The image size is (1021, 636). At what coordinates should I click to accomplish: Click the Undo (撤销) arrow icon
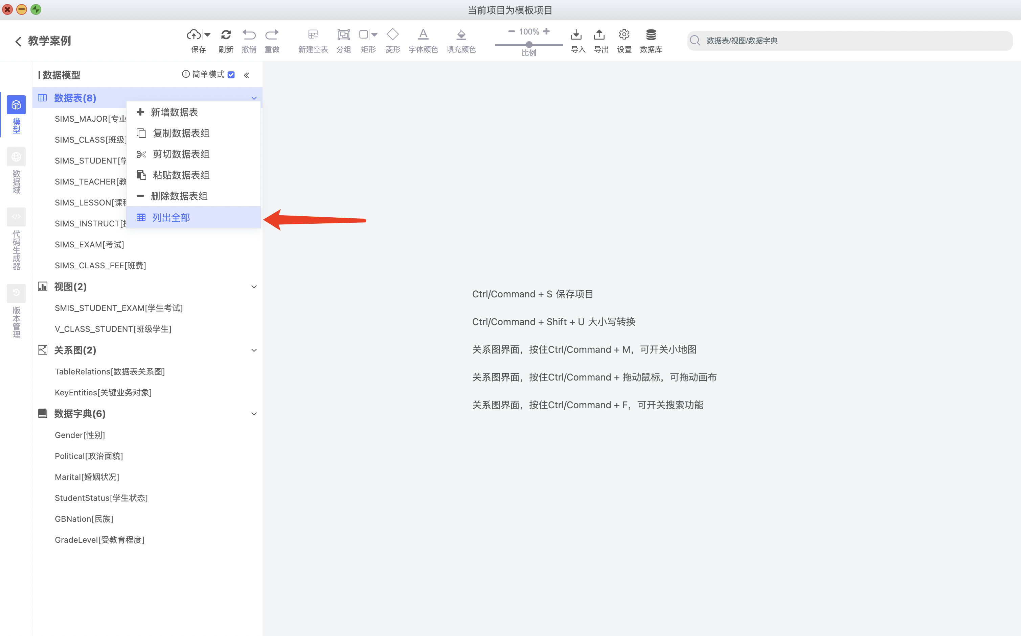coord(249,35)
